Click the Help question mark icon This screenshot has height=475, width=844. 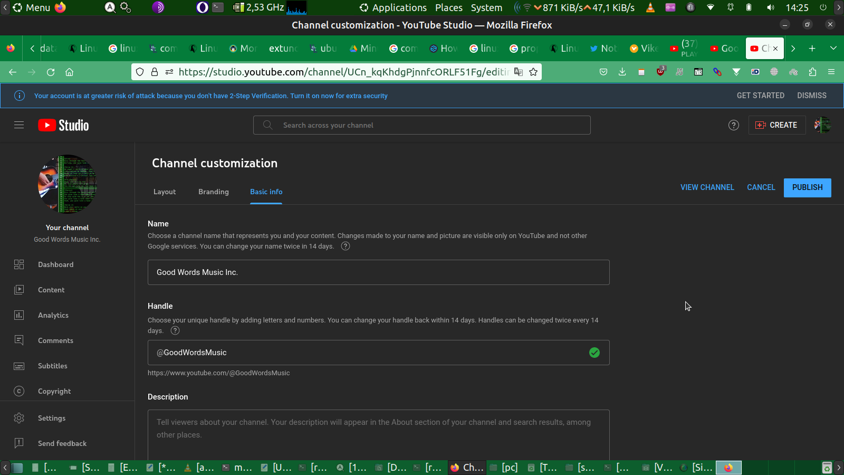[733, 125]
